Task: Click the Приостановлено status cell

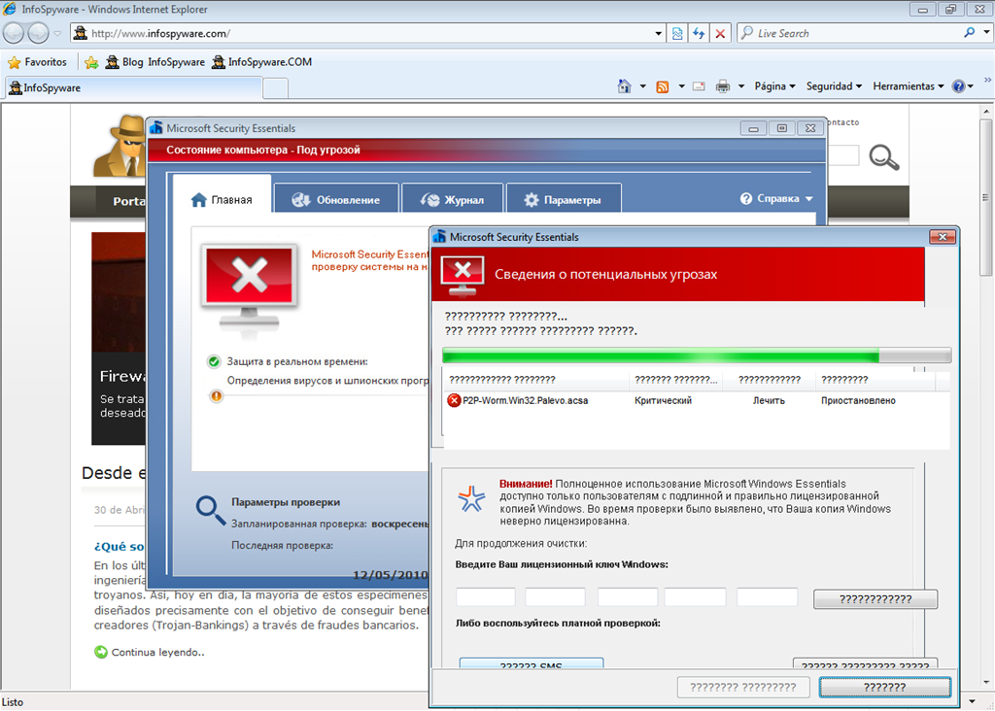Action: [x=858, y=400]
